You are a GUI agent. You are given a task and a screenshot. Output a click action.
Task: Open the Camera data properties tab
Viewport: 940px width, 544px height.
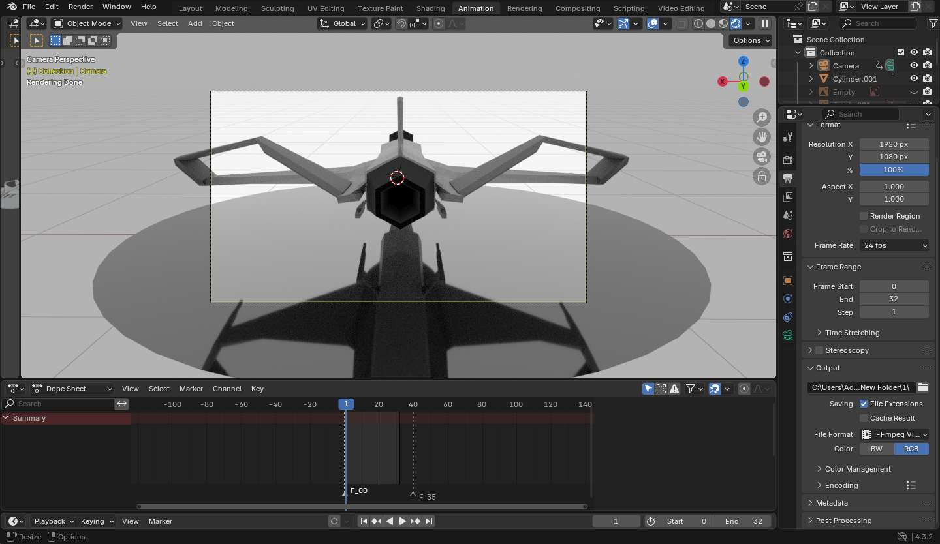pos(788,335)
